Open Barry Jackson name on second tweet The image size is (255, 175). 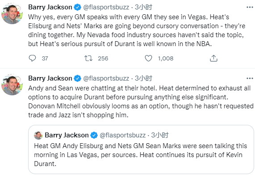pyautogui.click(x=50, y=78)
